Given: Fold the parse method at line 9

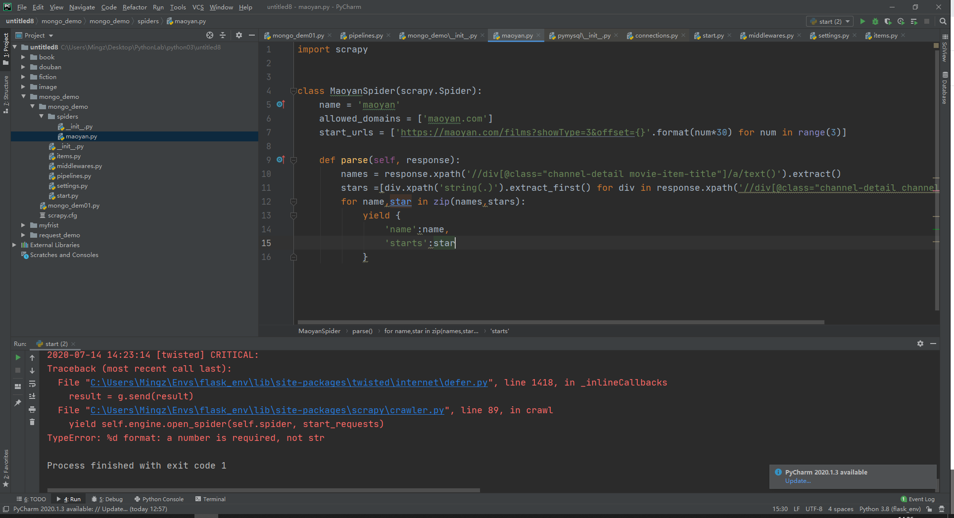Looking at the screenshot, I should click(x=293, y=160).
